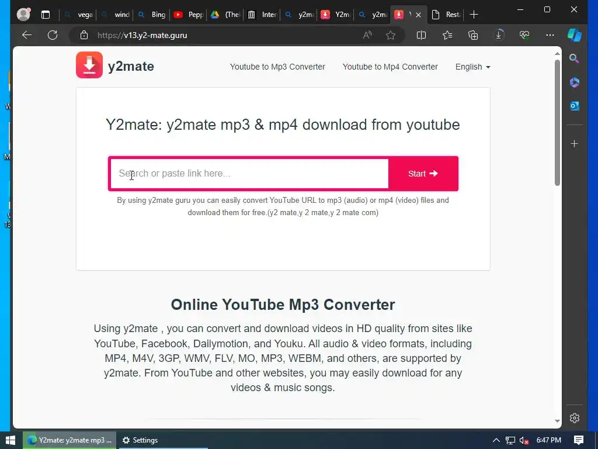This screenshot has width=598, height=449.
Task: Switch to the 'Resta' tab
Action: [x=446, y=15]
